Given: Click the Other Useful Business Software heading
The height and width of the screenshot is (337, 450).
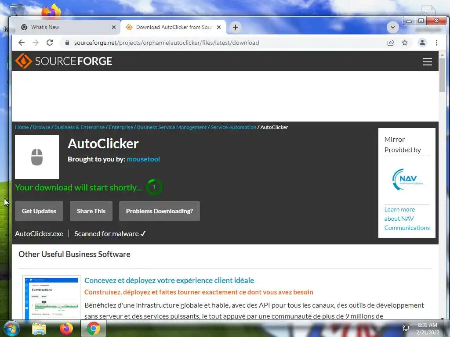Looking at the screenshot, I should click(x=74, y=254).
